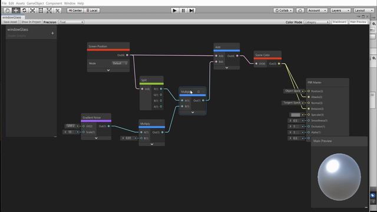
Task: Collapse the Gradient Noise node chevron
Action: click(96, 138)
